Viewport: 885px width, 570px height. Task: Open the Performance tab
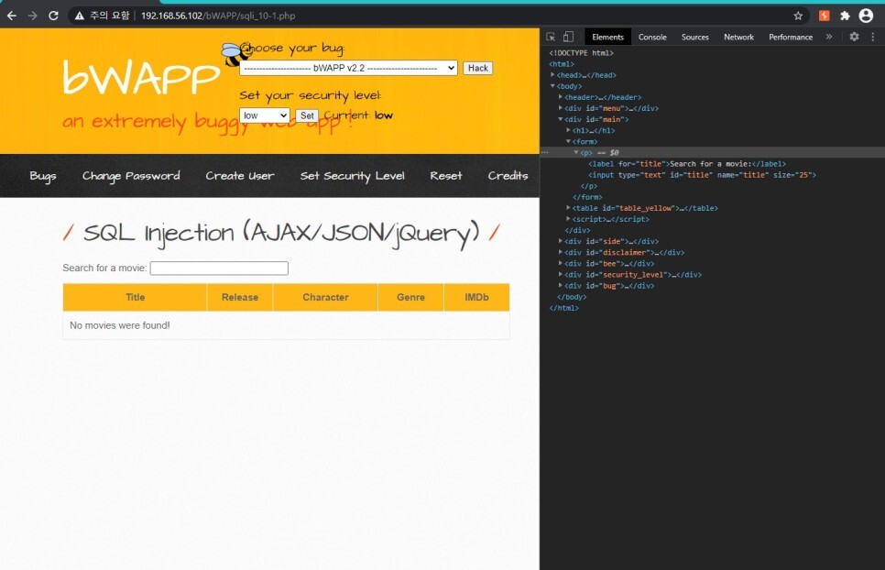tap(790, 37)
